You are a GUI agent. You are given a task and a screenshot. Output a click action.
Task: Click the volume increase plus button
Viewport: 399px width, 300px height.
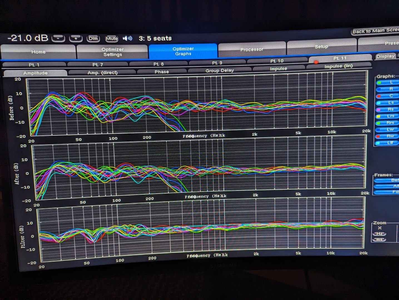tap(76, 38)
